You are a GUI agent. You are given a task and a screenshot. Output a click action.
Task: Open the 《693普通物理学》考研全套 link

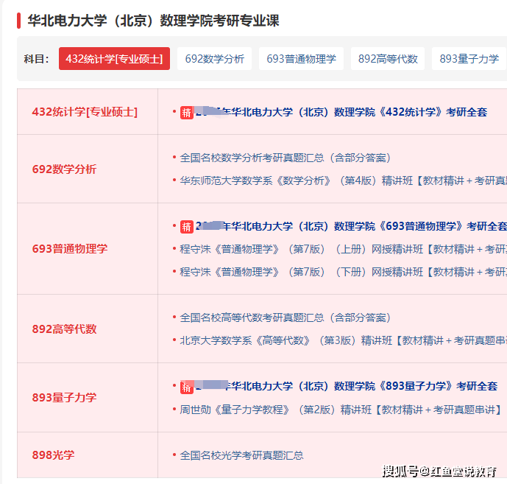(351, 226)
